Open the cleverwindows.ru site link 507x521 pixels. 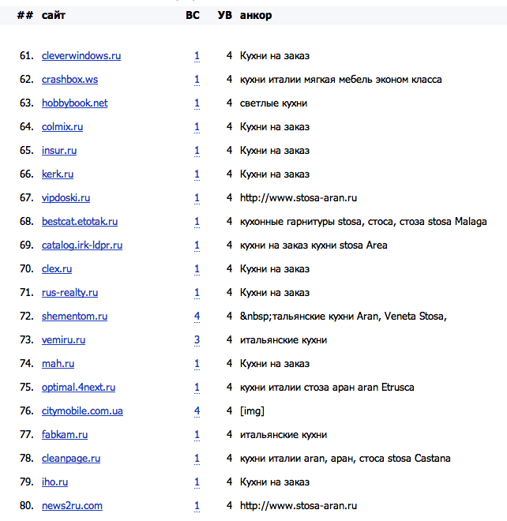click(x=81, y=56)
